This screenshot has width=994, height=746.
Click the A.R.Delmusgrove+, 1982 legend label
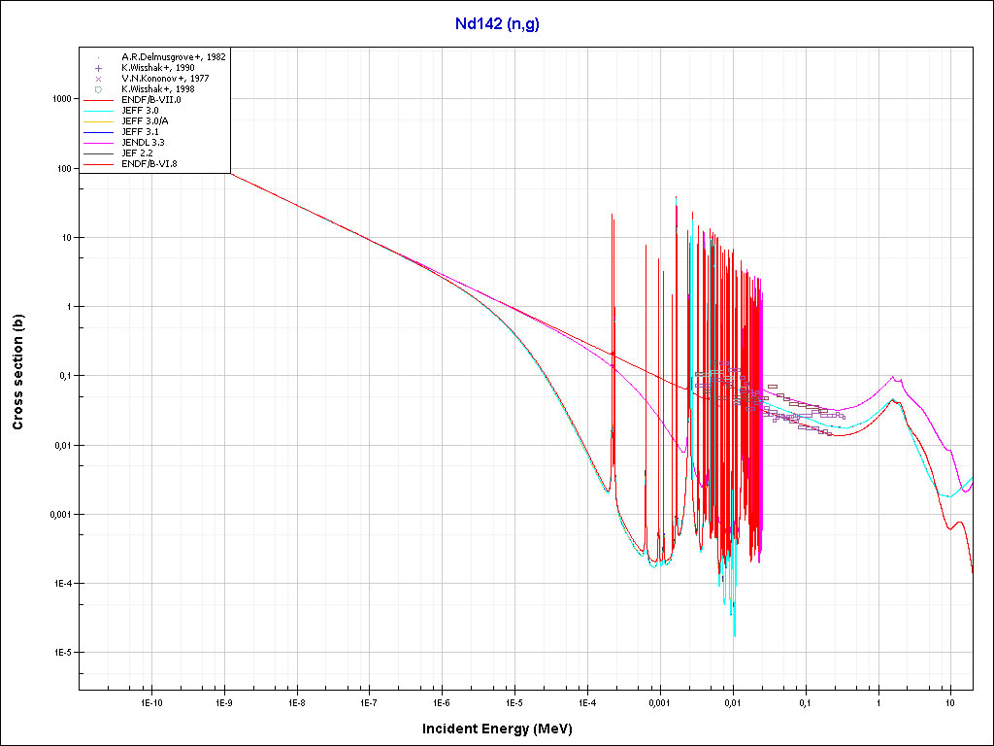pos(173,57)
